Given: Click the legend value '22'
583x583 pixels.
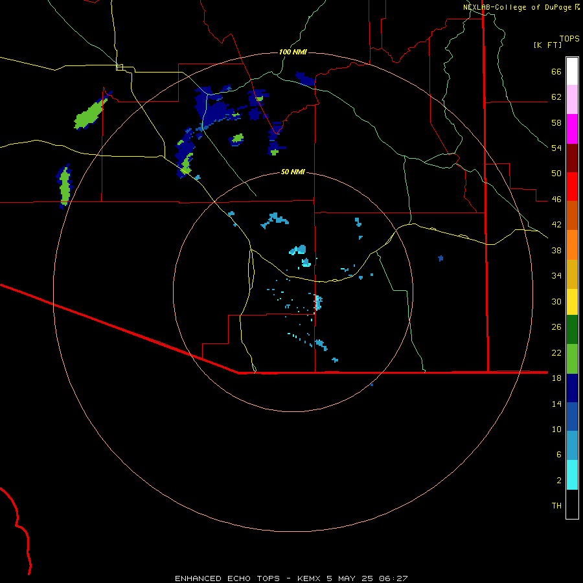Looking at the screenshot, I should pyautogui.click(x=556, y=352).
